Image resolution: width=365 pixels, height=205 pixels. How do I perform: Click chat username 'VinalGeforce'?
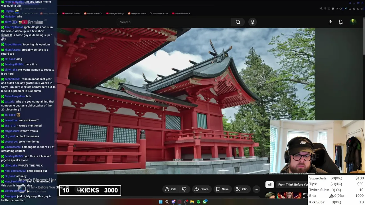pyautogui.click(x=13, y=147)
